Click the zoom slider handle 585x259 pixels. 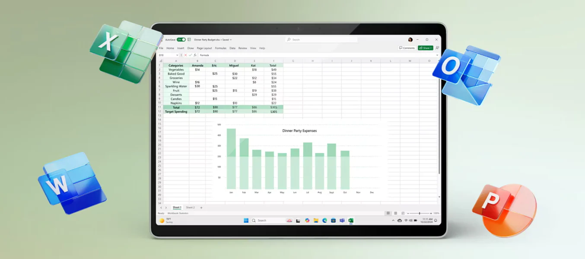click(x=420, y=213)
